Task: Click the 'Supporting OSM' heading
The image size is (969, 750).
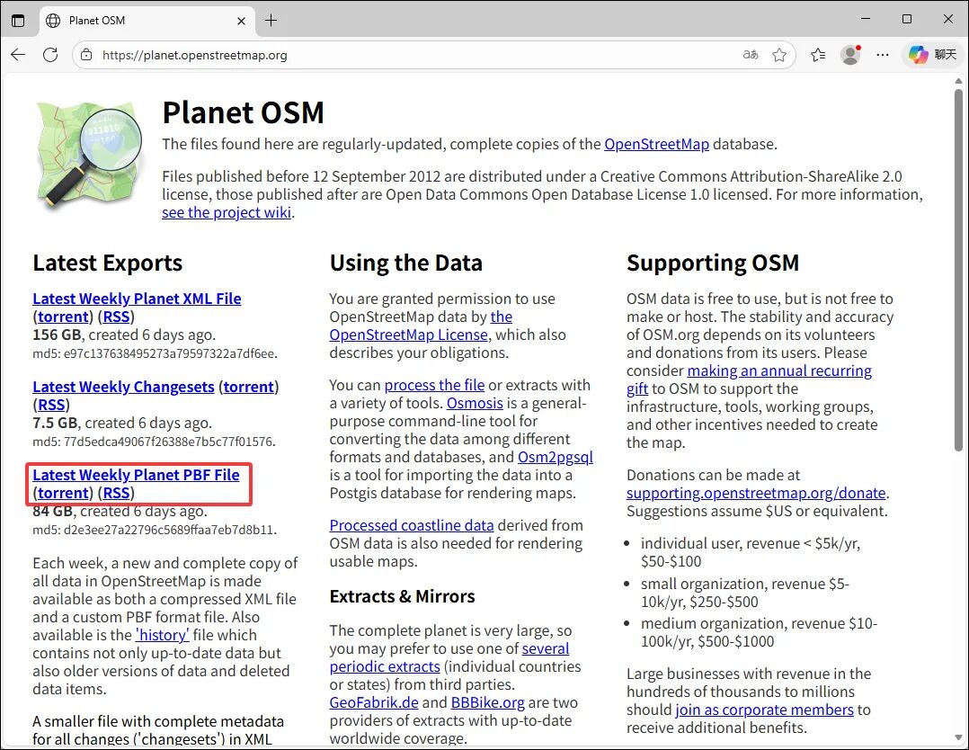Action: 713,263
